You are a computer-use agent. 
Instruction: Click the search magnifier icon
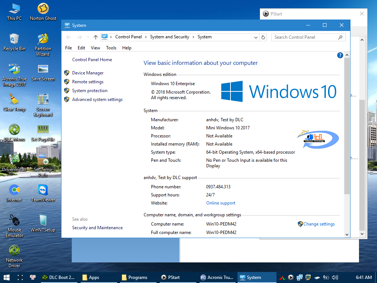(340, 37)
